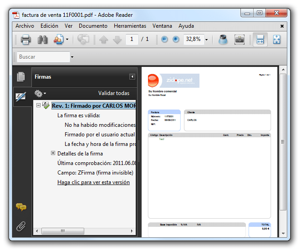Image resolution: width=301 pixels, height=250 pixels.
Task: Open the binoculars Search tool
Action: coord(42,40)
